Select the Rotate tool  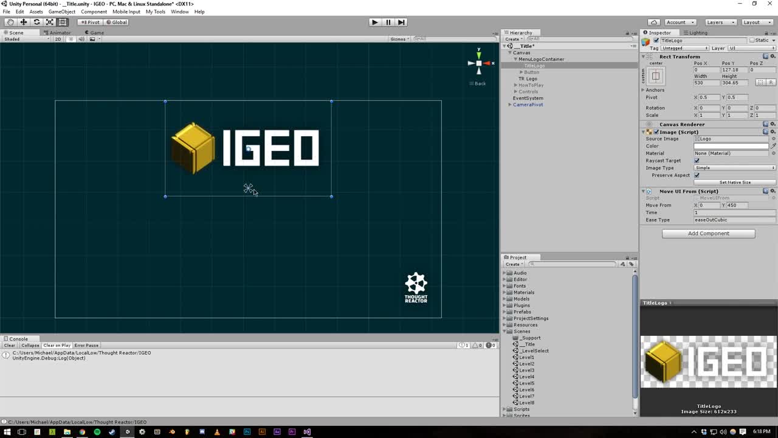coord(36,22)
